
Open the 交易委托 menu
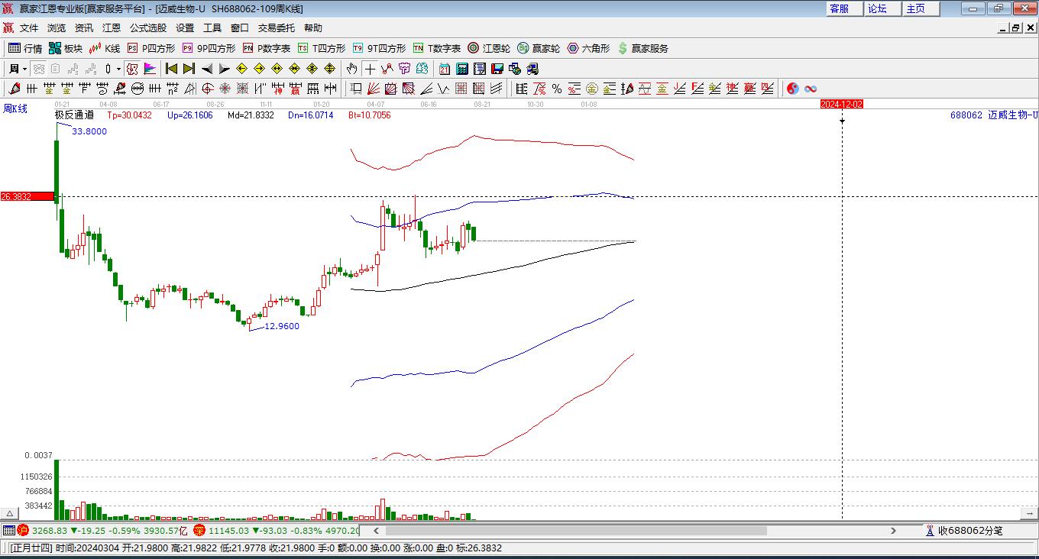277,27
